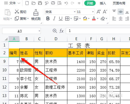Click the cell containing 助理工程师

pos(56,87)
